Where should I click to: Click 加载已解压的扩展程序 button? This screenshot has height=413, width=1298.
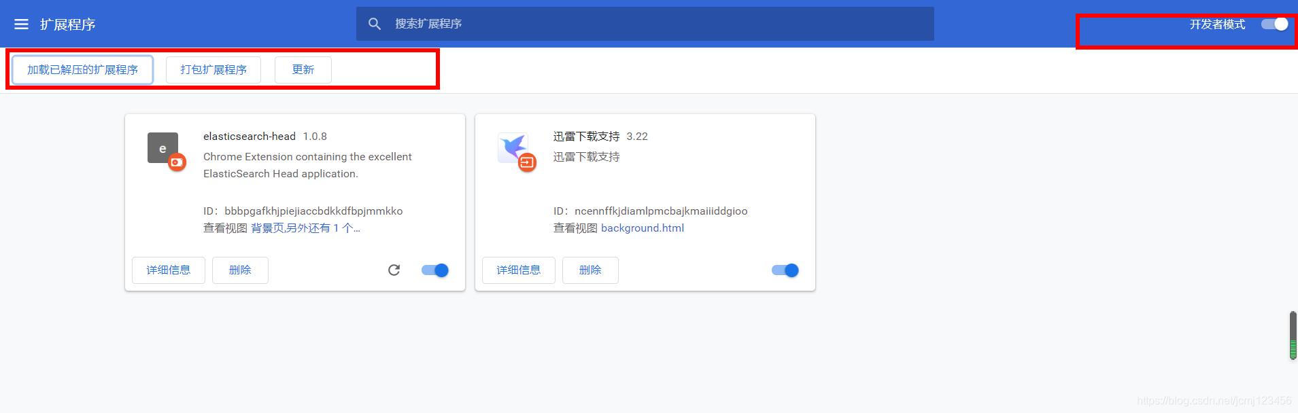tap(82, 70)
